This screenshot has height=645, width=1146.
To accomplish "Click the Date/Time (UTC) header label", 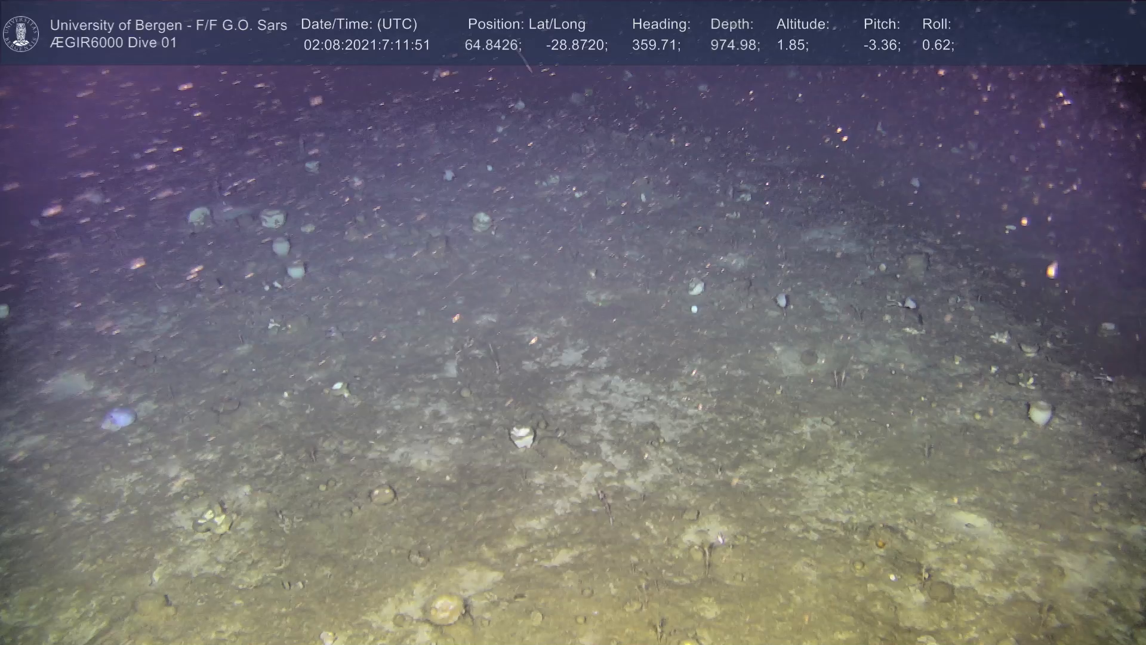I will [x=359, y=24].
